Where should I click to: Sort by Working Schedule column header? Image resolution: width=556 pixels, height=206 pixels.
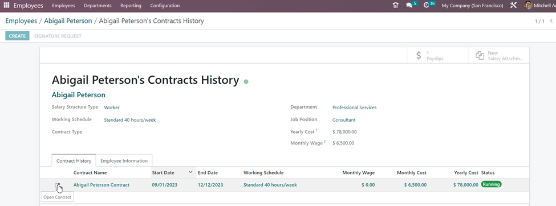(x=263, y=173)
